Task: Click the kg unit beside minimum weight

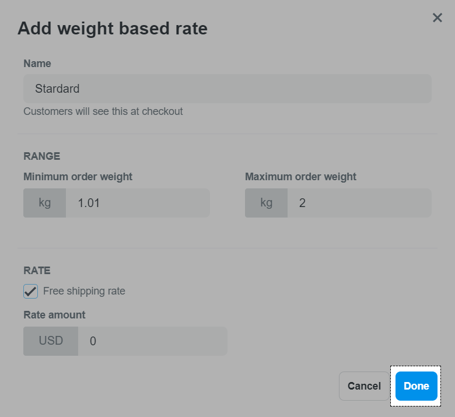Action: tap(45, 203)
